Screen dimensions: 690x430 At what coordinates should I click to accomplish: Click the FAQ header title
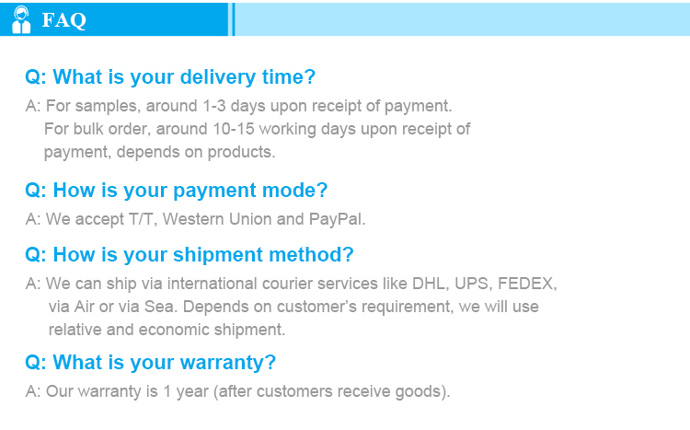click(x=63, y=20)
